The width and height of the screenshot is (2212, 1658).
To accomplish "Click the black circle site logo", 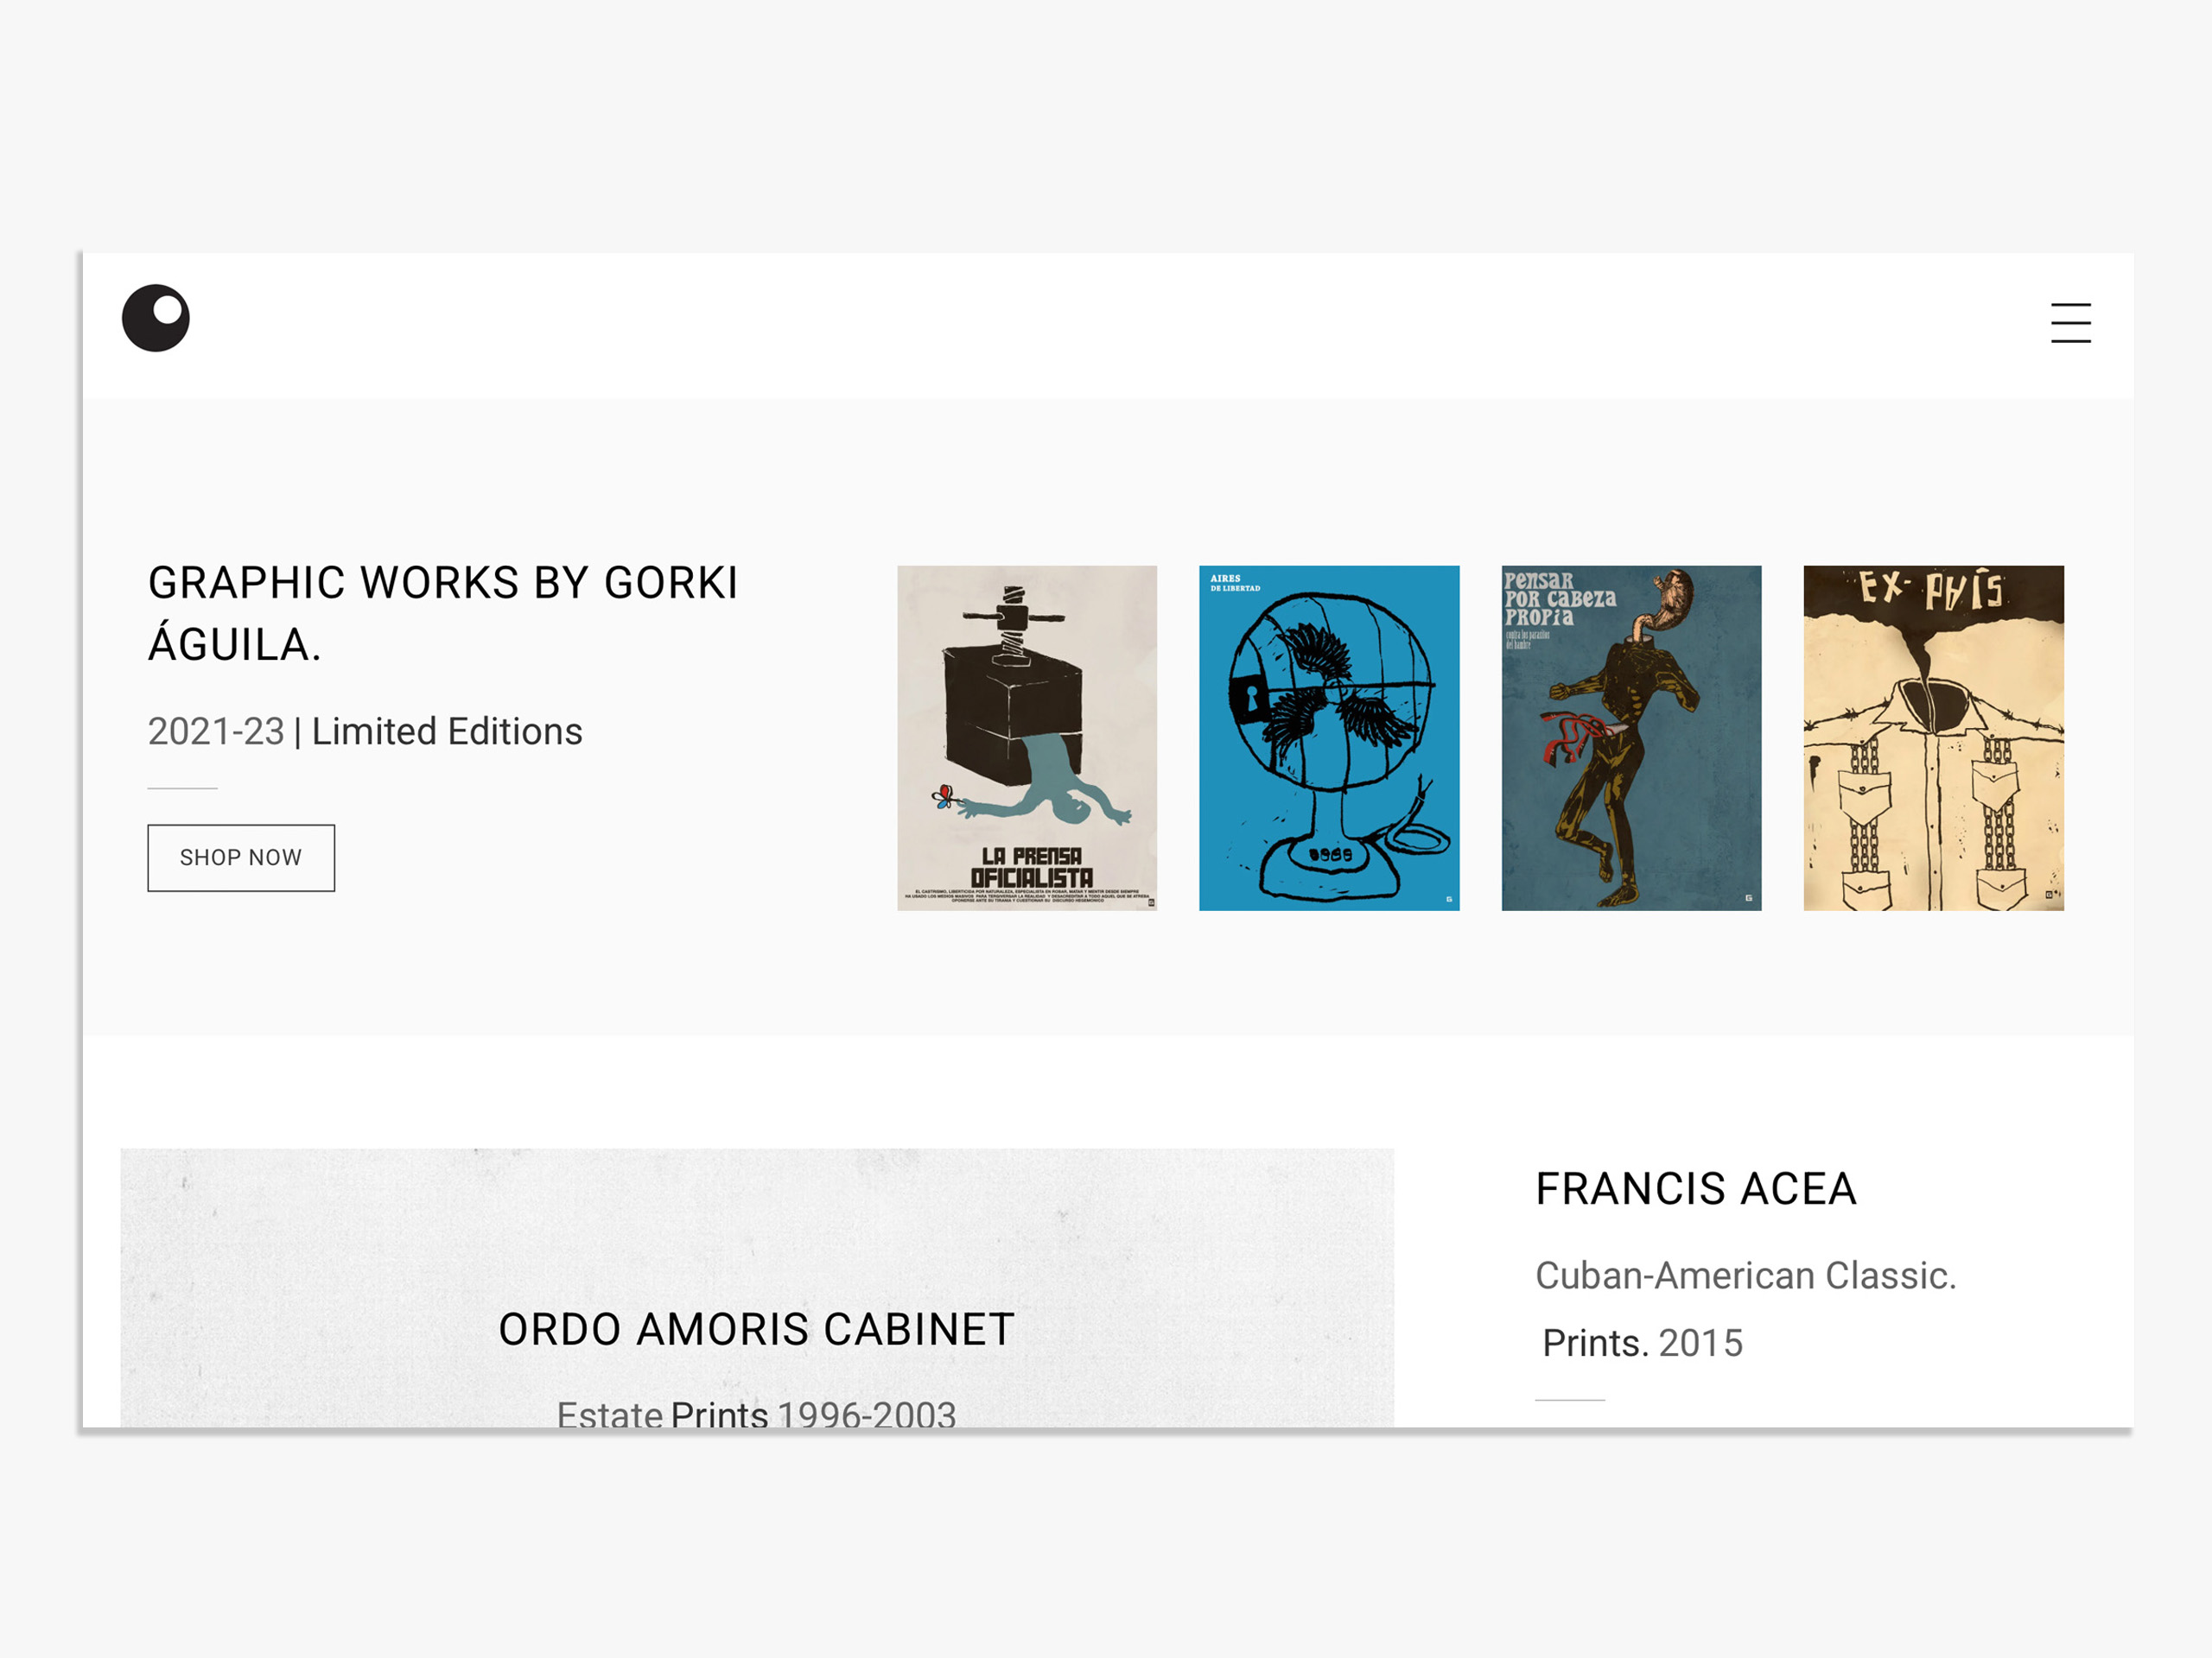I will click(x=156, y=318).
